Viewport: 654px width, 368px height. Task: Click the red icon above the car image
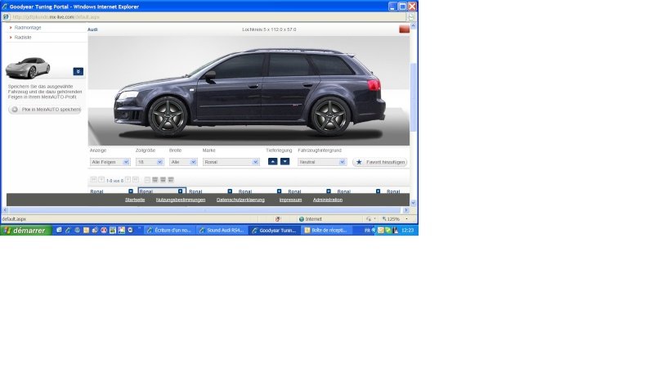coord(404,29)
